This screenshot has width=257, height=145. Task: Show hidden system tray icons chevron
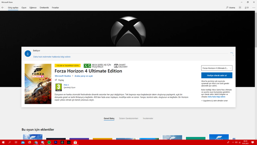click(233, 142)
